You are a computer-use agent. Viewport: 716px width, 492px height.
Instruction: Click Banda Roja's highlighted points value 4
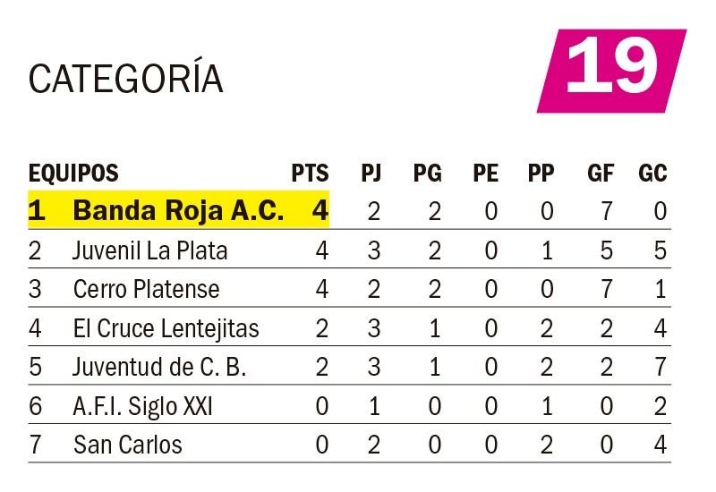(x=320, y=210)
